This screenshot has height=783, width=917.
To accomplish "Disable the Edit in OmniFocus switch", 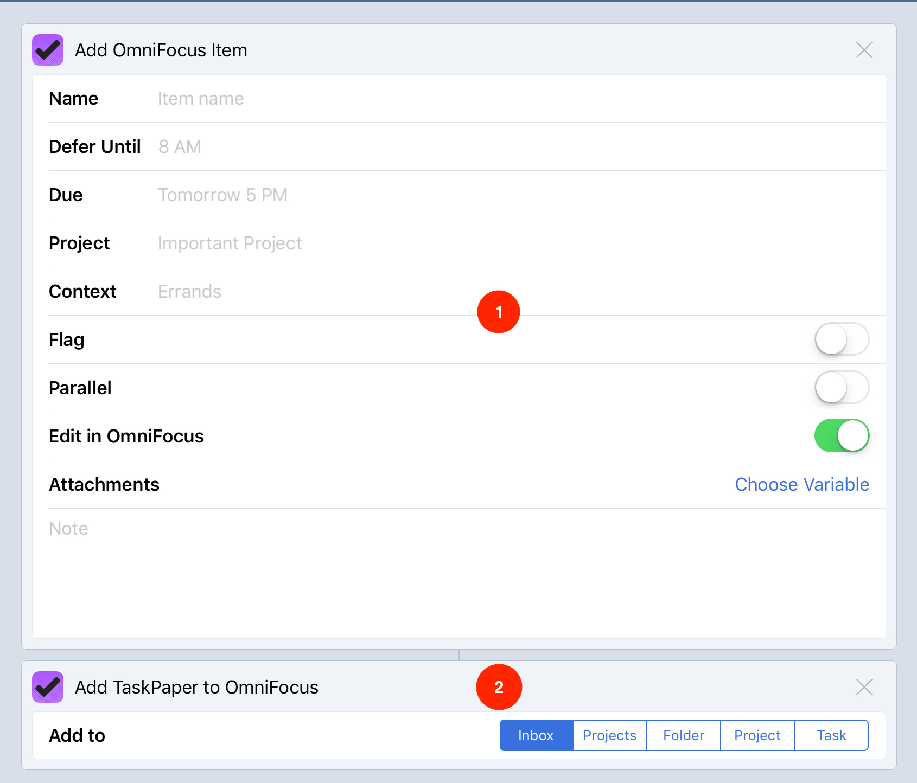I will click(x=842, y=436).
